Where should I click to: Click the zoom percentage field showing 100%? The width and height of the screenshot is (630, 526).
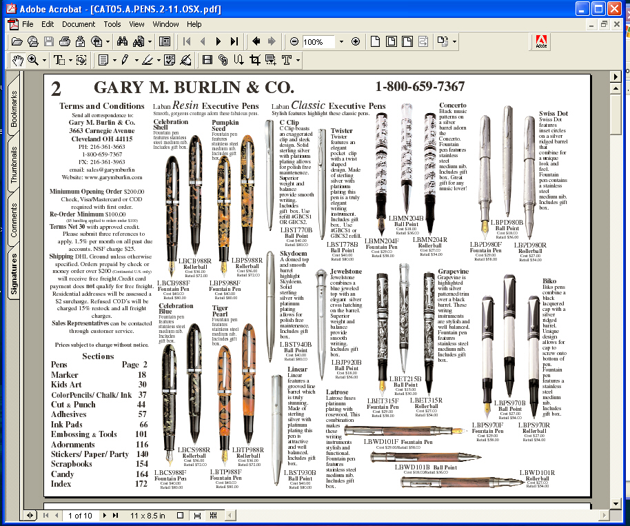(318, 41)
